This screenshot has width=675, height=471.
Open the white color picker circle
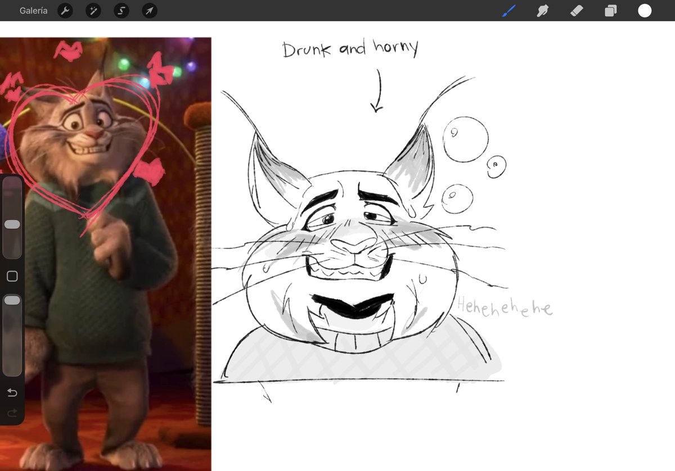[x=645, y=11]
